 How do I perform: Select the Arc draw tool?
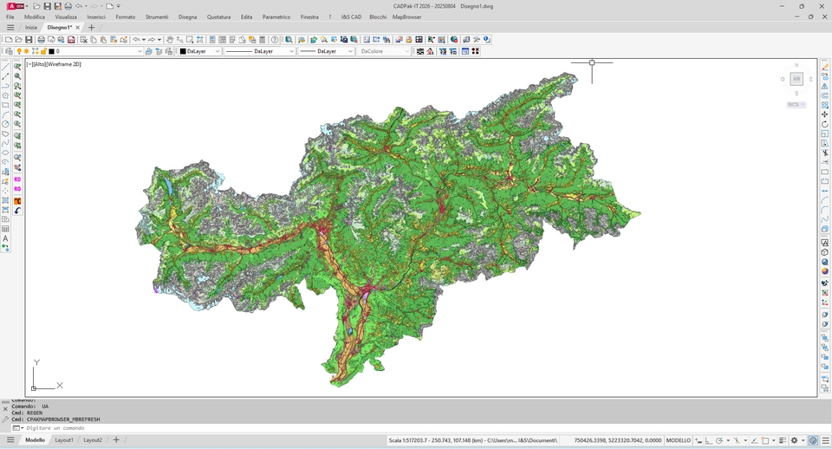pyautogui.click(x=5, y=114)
